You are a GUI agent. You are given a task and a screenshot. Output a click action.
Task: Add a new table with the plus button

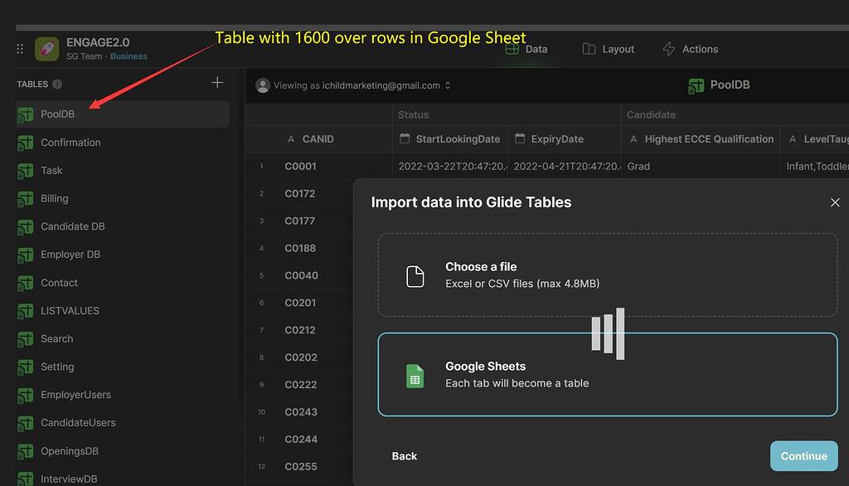pyautogui.click(x=216, y=83)
